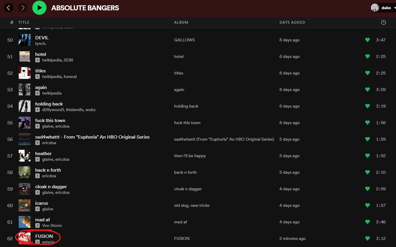
Task: Open artist link lynch. under DEVIL
Action: coord(41,43)
